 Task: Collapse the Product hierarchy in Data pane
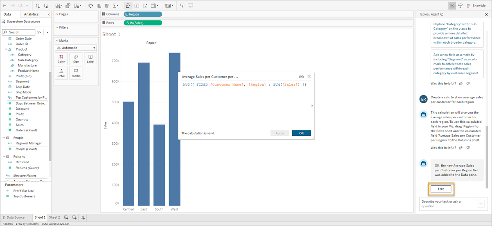coord(6,49)
